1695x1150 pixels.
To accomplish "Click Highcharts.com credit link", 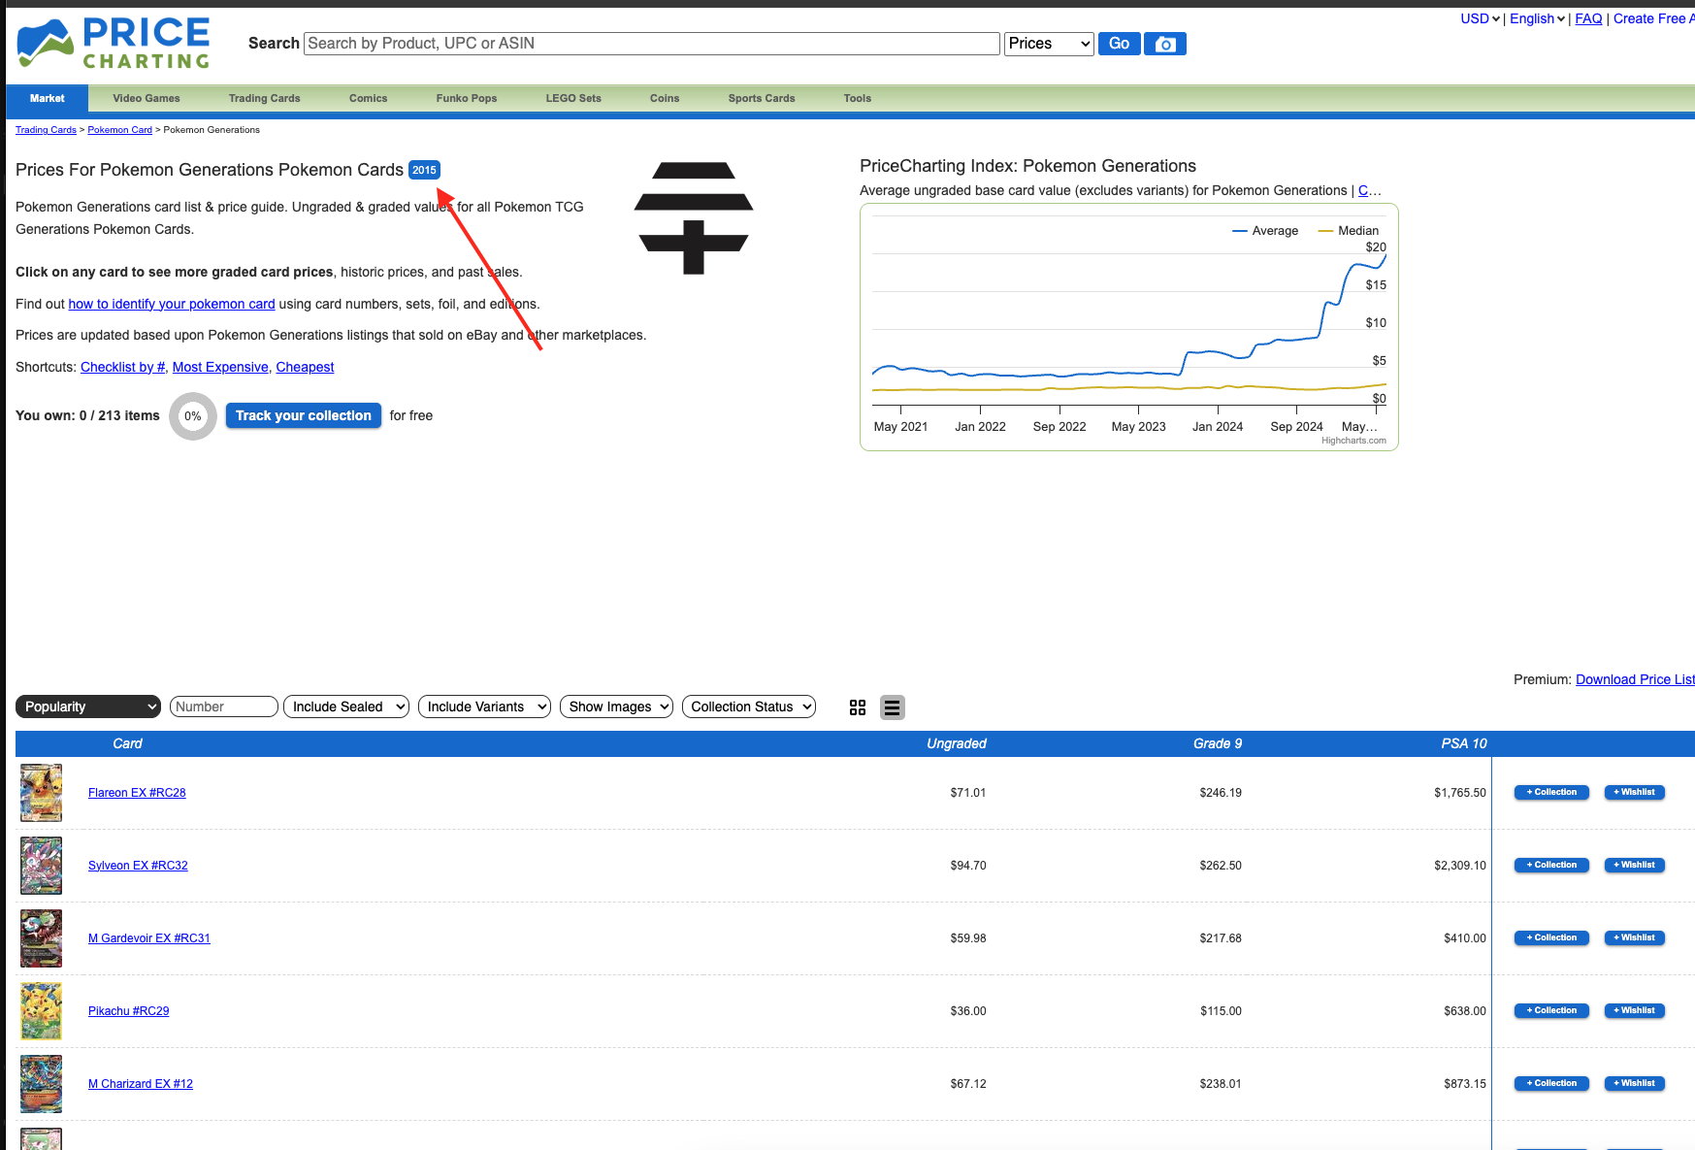I will coord(1353,441).
